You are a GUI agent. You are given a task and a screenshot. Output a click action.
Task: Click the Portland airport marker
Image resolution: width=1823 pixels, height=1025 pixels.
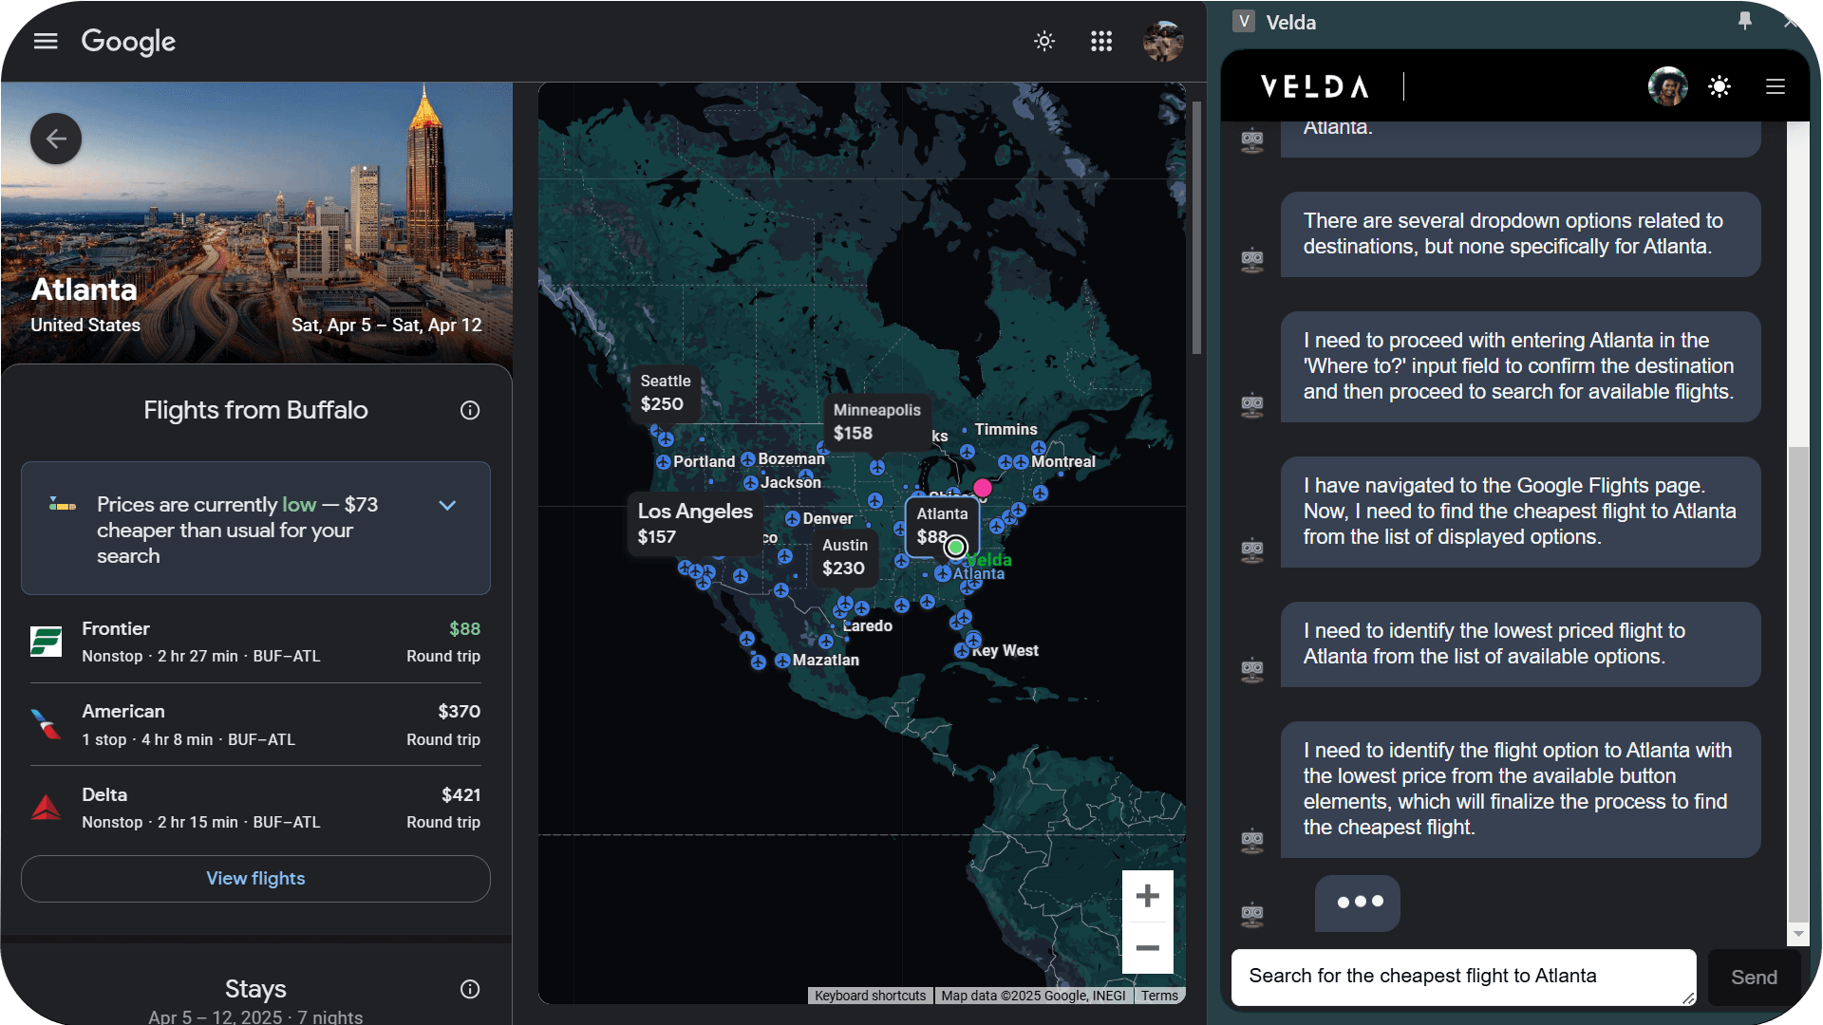[664, 462]
